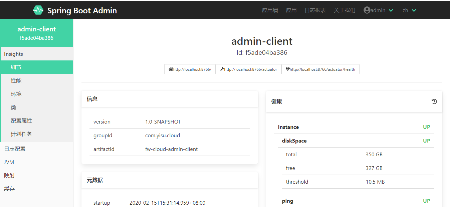This screenshot has height=207, width=450.
Task: Open the 应用墙 menu item
Action: coord(270,10)
